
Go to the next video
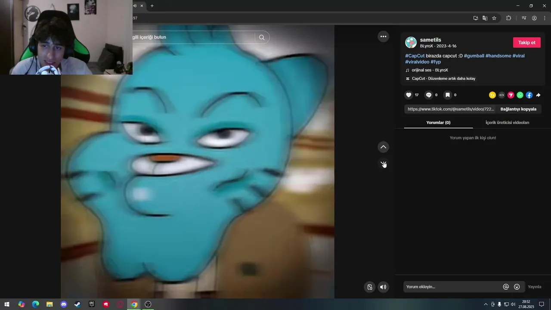click(x=383, y=164)
